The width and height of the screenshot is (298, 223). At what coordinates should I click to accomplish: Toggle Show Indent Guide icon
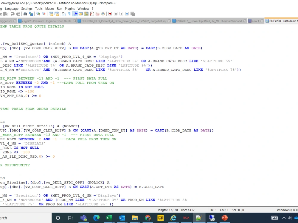click(75, 14)
